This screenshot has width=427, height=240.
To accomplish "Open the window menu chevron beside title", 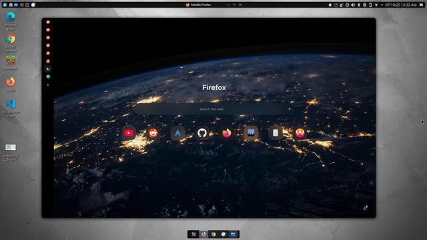I will (x=228, y=5).
